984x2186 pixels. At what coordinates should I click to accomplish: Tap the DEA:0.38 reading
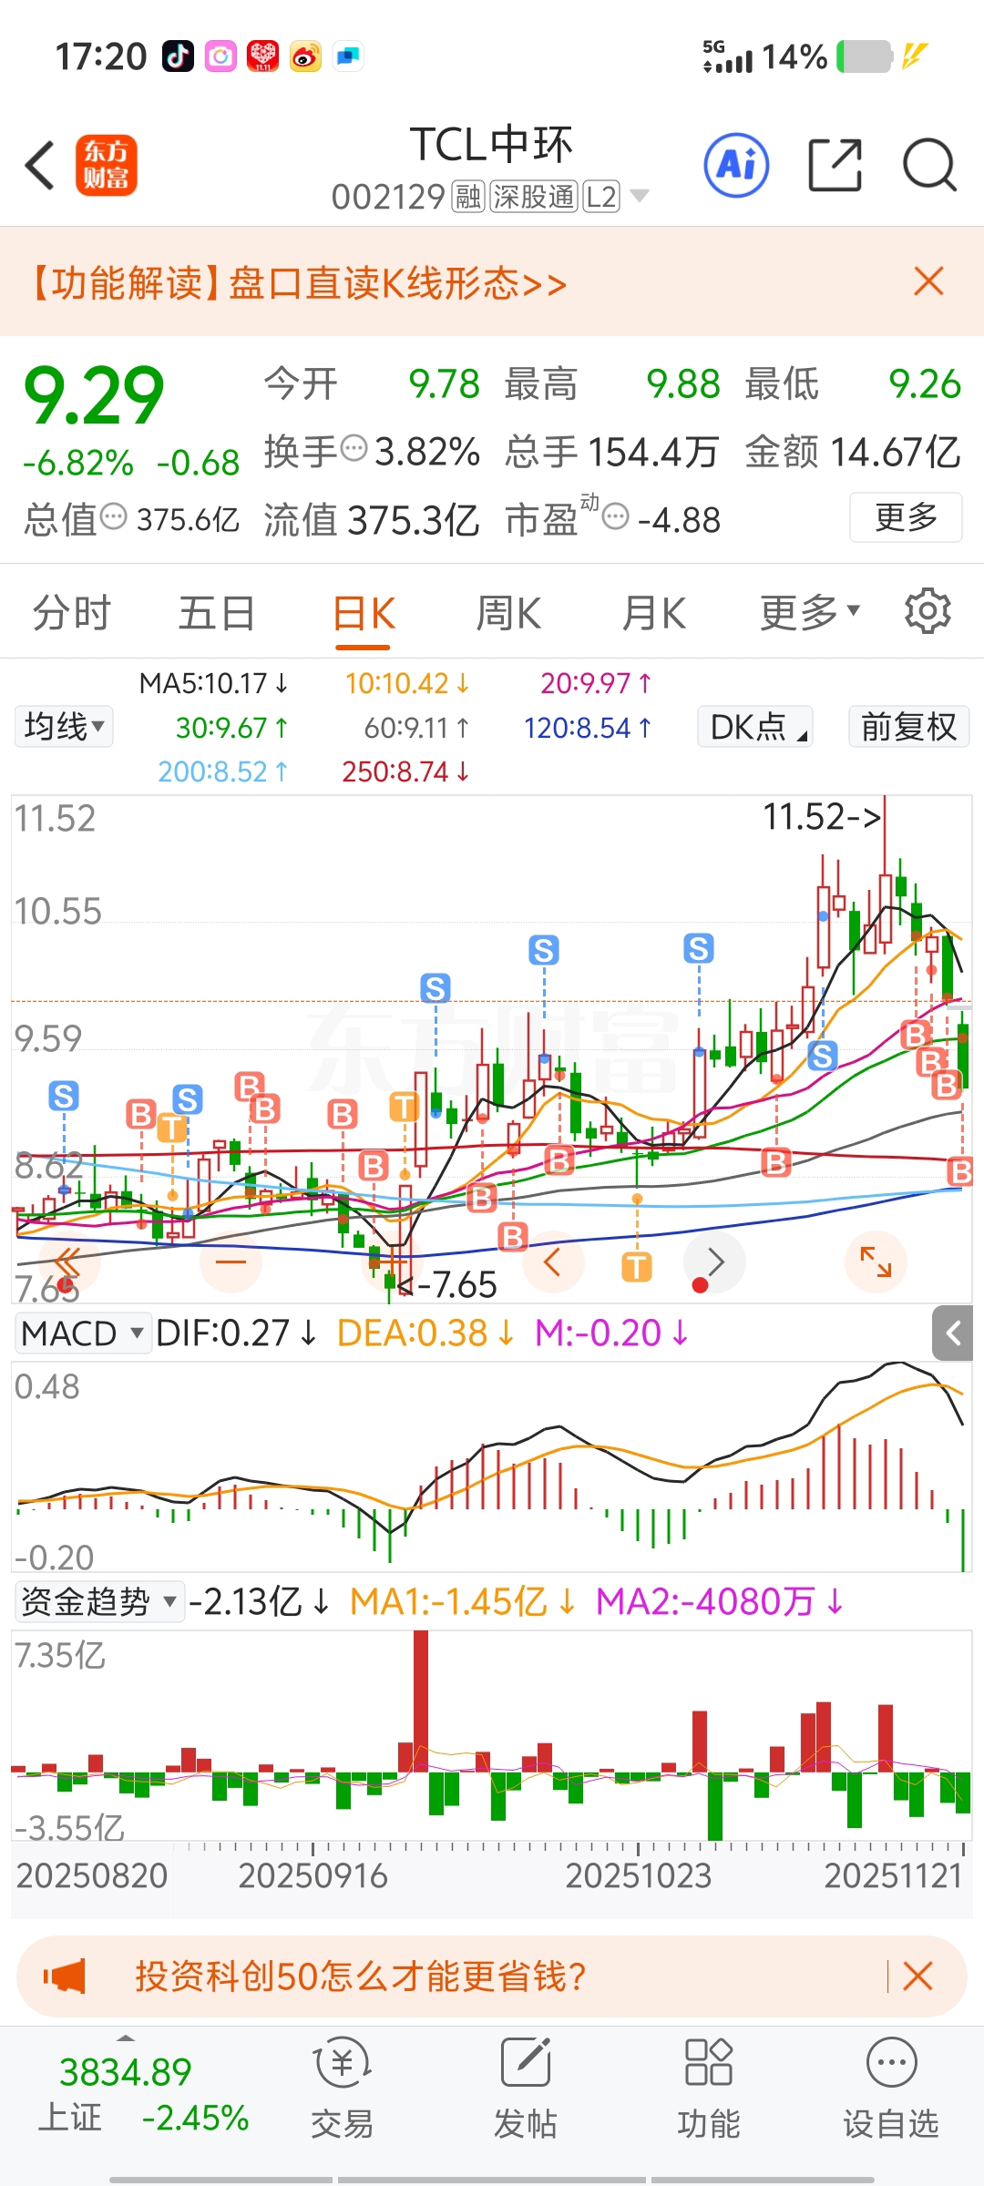425,1333
